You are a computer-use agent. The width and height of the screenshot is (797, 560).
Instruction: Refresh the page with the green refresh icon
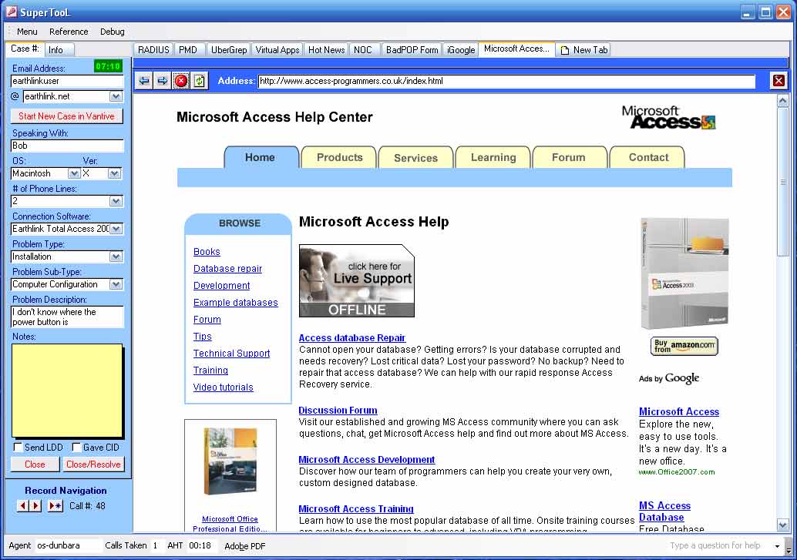tap(199, 81)
